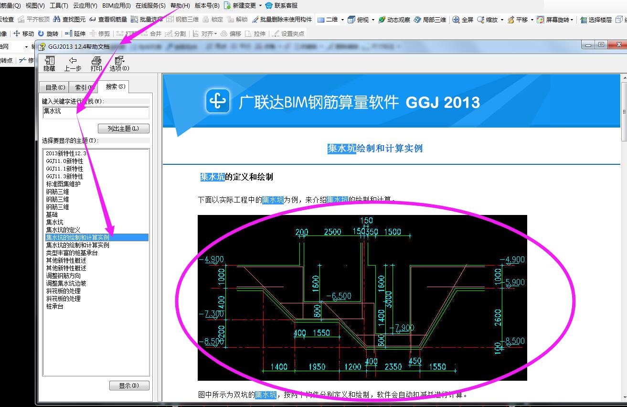Viewport: 627px width, 407px height.
Task: Select the 拉伸 stretch tool
Action: pos(255,33)
